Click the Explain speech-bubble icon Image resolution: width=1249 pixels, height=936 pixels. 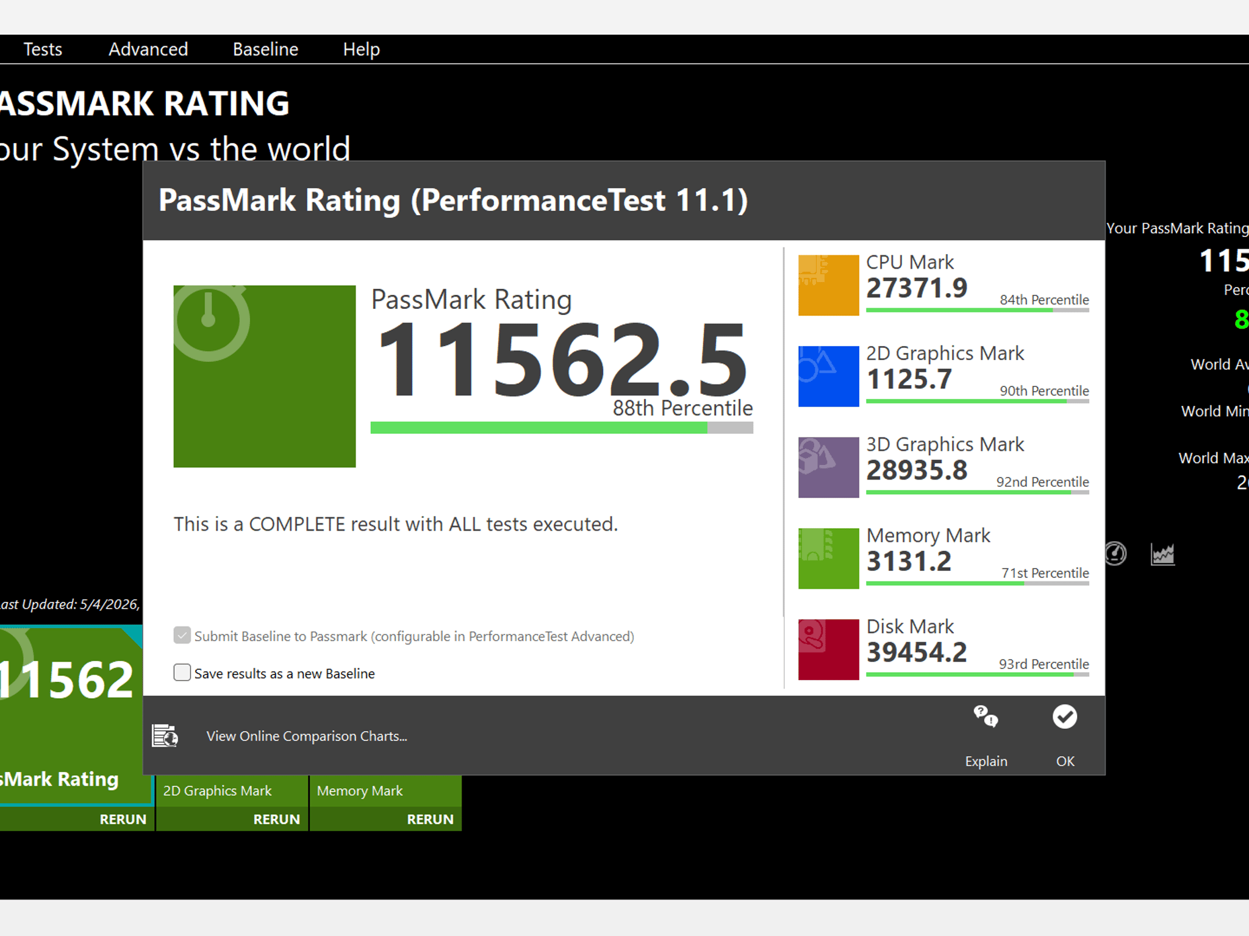point(986,717)
